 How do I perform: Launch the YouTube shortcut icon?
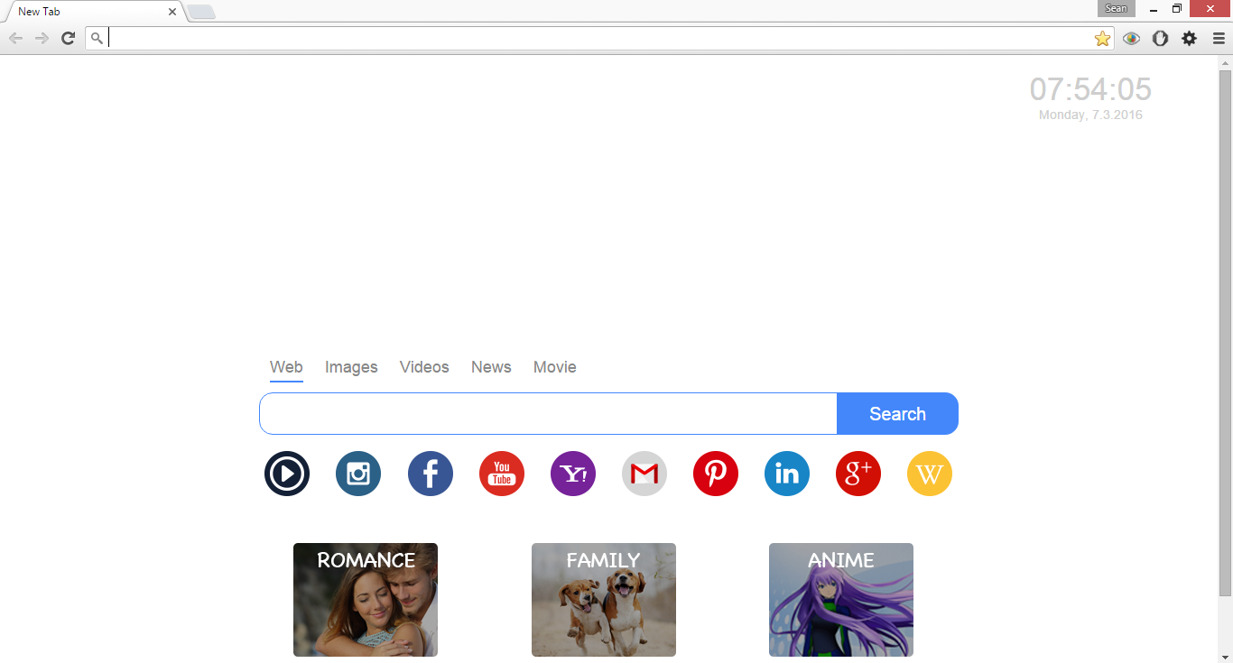click(x=501, y=474)
